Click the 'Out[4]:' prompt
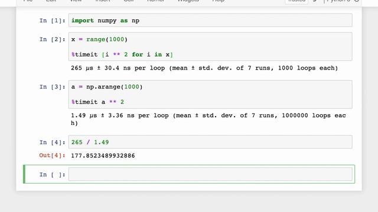The image size is (378, 212). tap(53, 155)
